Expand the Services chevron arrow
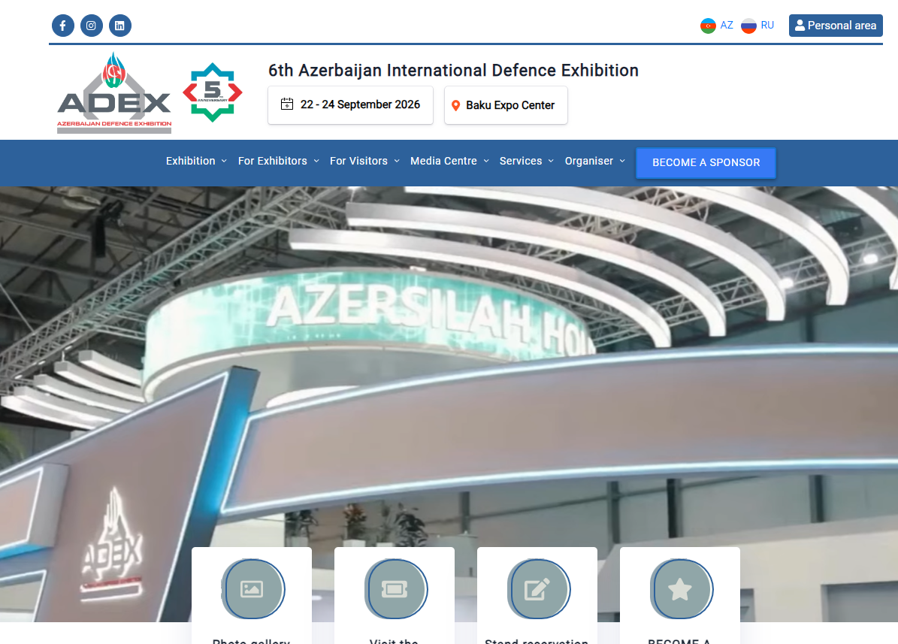 [x=551, y=161]
